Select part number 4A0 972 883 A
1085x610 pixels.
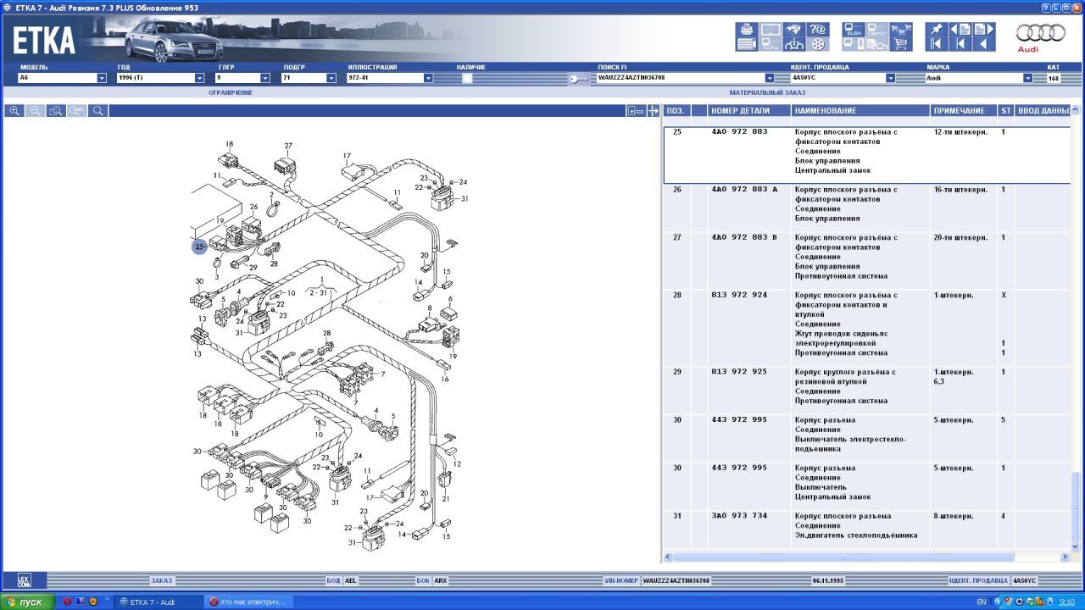tap(744, 190)
